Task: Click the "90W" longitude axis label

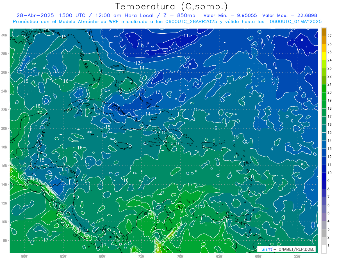Action: coord(24,256)
